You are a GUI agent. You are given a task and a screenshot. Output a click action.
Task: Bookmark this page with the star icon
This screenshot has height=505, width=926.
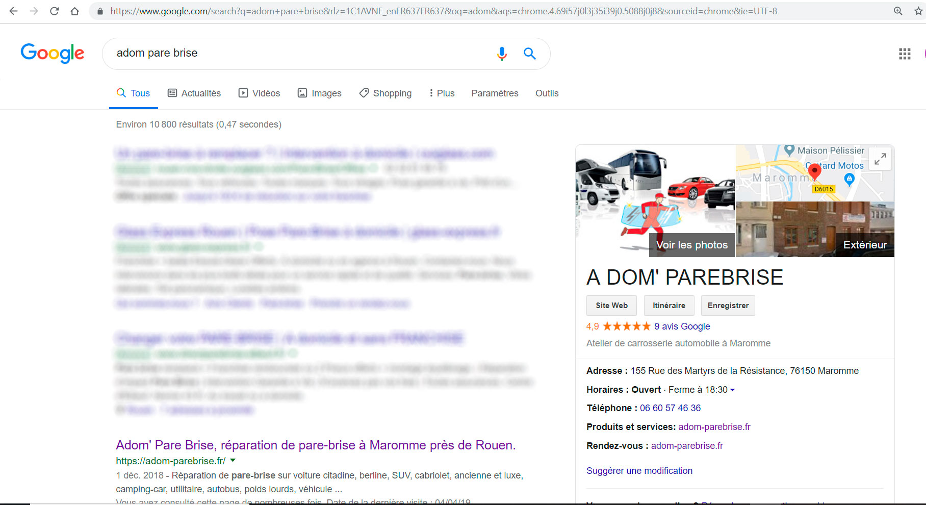[x=918, y=11]
